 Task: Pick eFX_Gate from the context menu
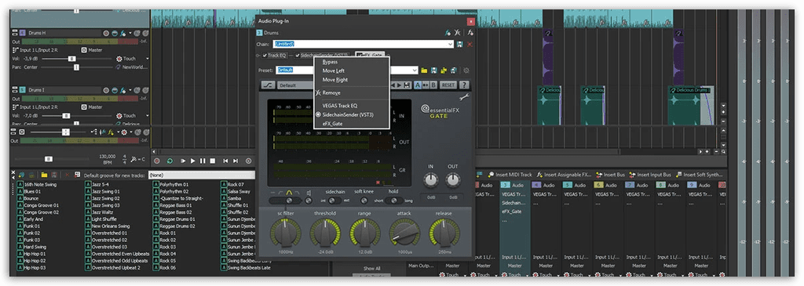pyautogui.click(x=332, y=123)
